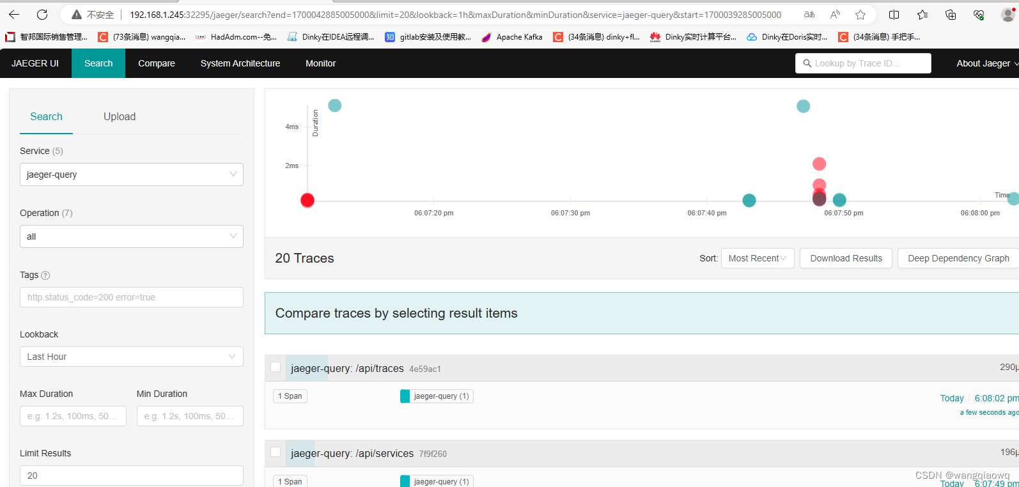The image size is (1019, 487).
Task: Open the Monitor nav item
Action: tap(321, 63)
